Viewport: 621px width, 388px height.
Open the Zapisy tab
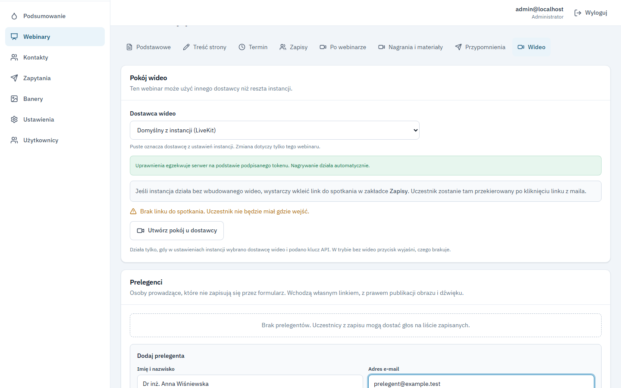(x=294, y=47)
